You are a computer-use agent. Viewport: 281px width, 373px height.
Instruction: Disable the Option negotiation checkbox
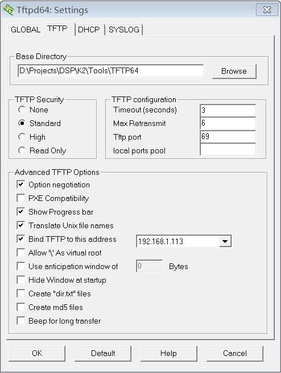[x=21, y=185]
